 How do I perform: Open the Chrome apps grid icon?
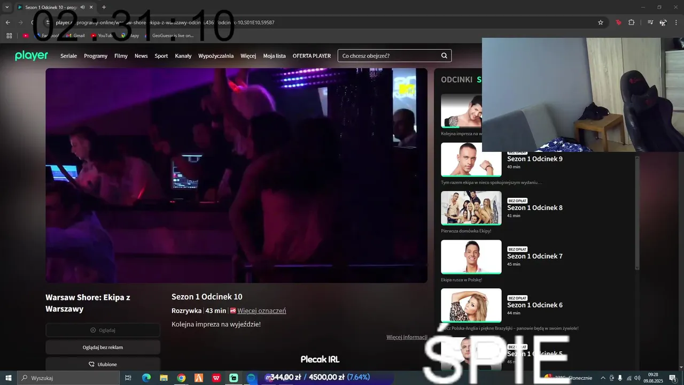[9, 36]
